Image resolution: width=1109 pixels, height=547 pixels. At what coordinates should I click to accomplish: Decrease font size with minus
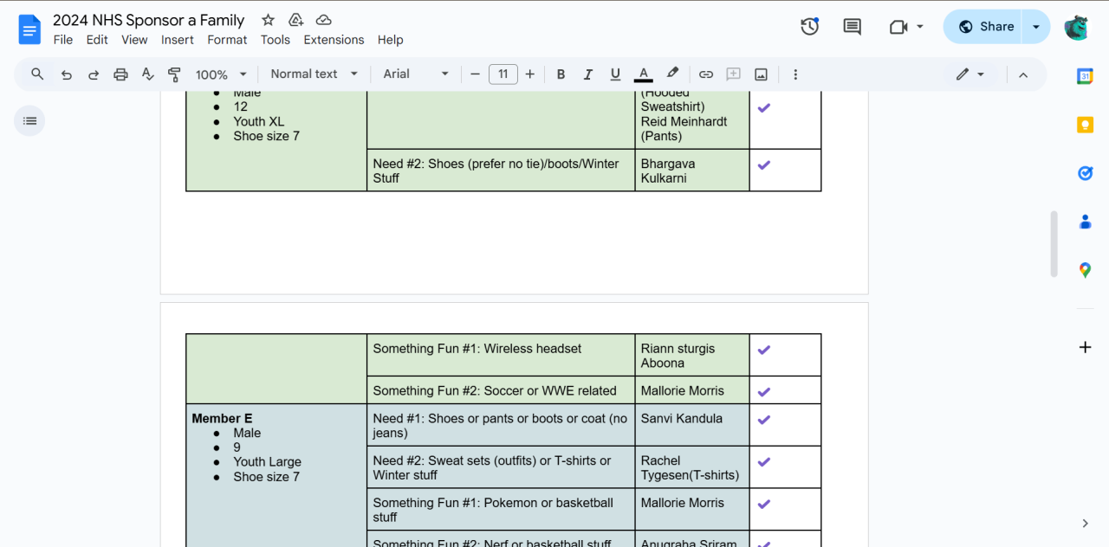click(x=475, y=74)
